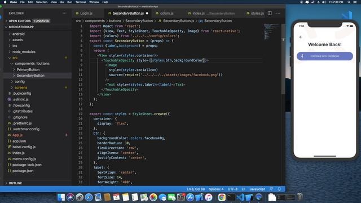Change JavaScript language mode in status bar

257,189
